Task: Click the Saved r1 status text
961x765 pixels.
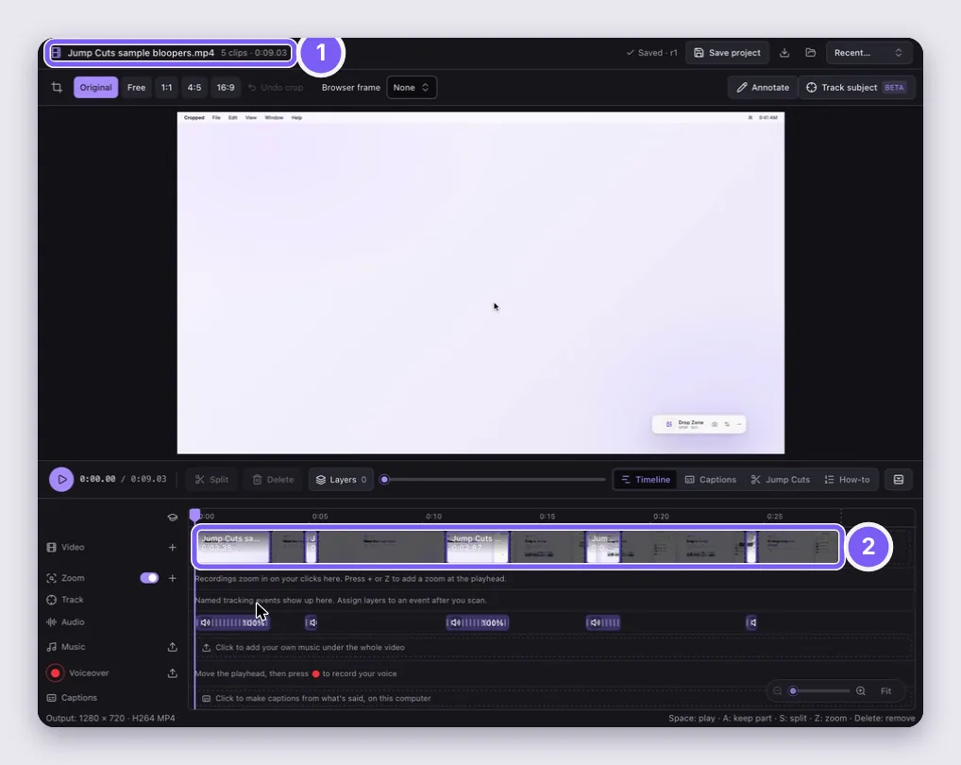Action: pyautogui.click(x=651, y=53)
